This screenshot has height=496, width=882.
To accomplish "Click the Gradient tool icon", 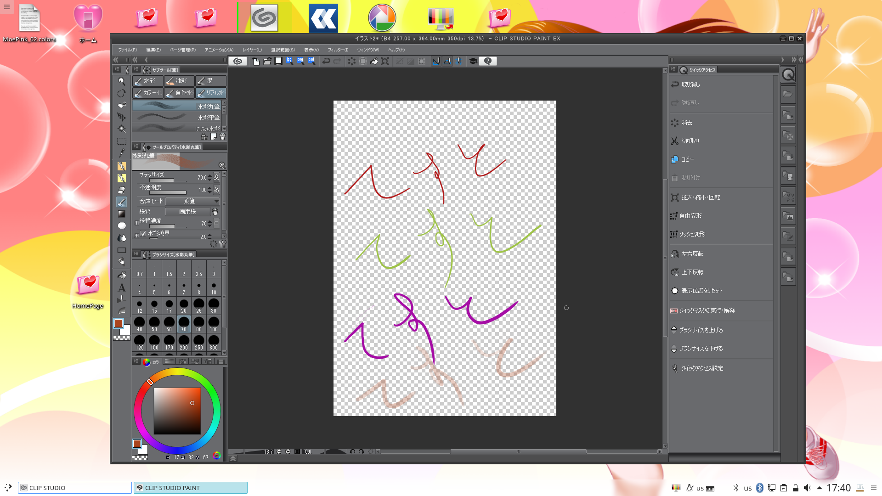I will tap(121, 214).
